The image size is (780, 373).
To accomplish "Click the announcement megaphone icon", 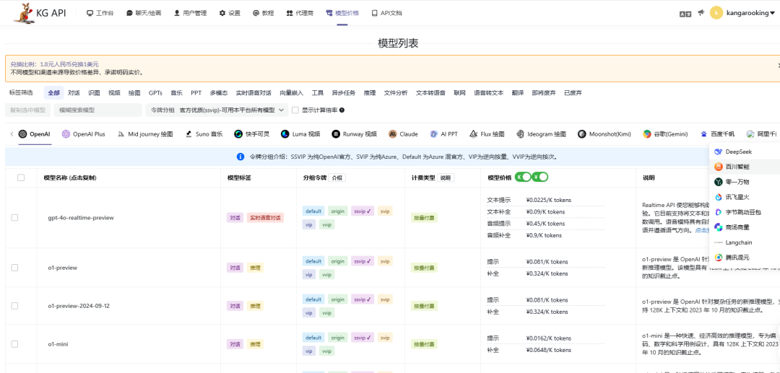I will coord(701,13).
